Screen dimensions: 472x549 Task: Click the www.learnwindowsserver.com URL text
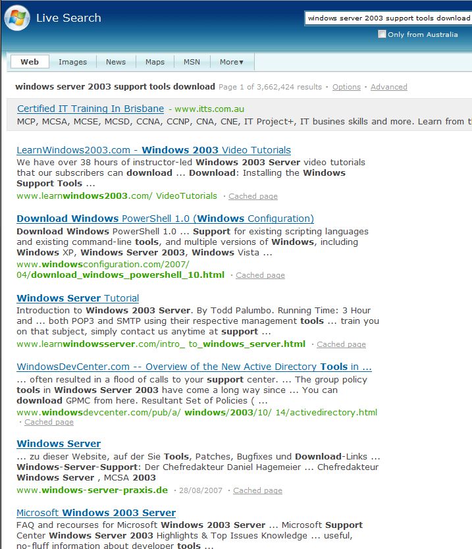pos(161,344)
